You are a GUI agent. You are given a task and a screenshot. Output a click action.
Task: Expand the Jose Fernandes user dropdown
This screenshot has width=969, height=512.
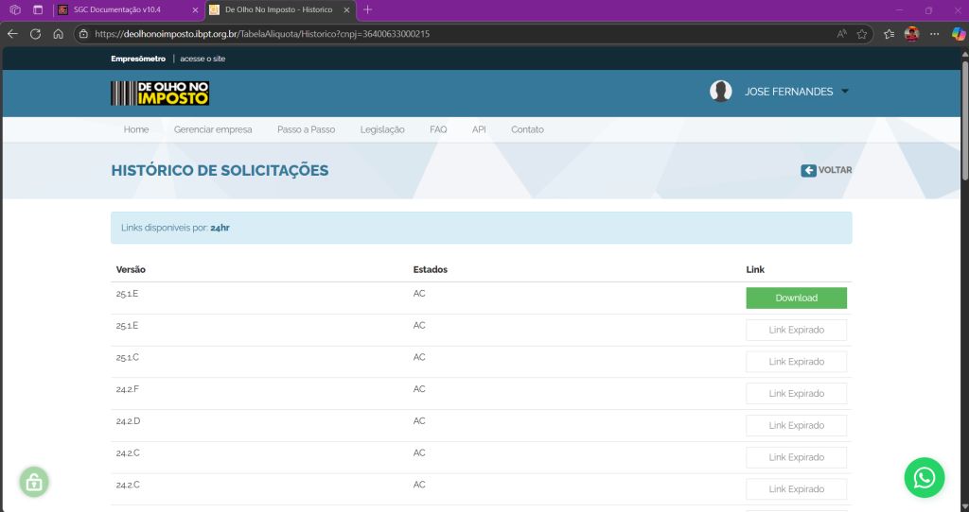(x=845, y=92)
